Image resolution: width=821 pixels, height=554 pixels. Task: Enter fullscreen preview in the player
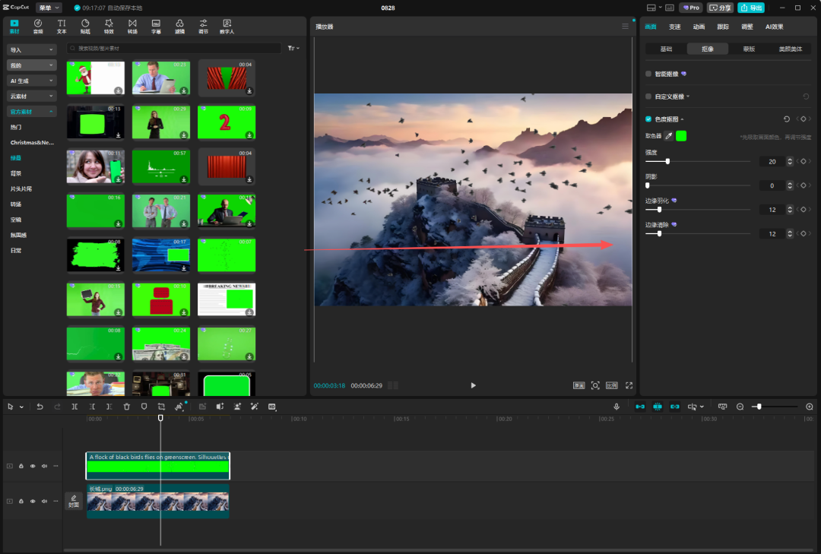(x=629, y=385)
